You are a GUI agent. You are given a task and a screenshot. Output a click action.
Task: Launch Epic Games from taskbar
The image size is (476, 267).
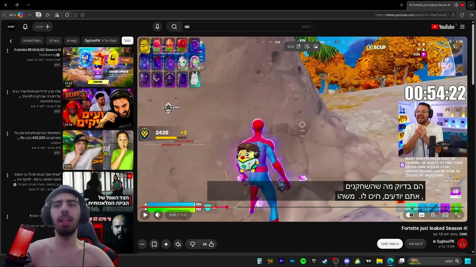tap(314, 261)
